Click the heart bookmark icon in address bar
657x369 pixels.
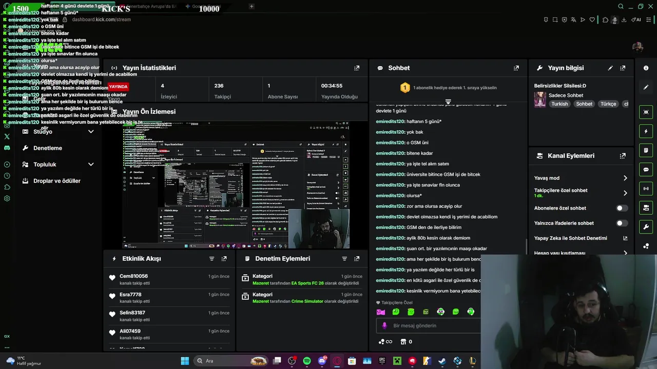(x=592, y=19)
